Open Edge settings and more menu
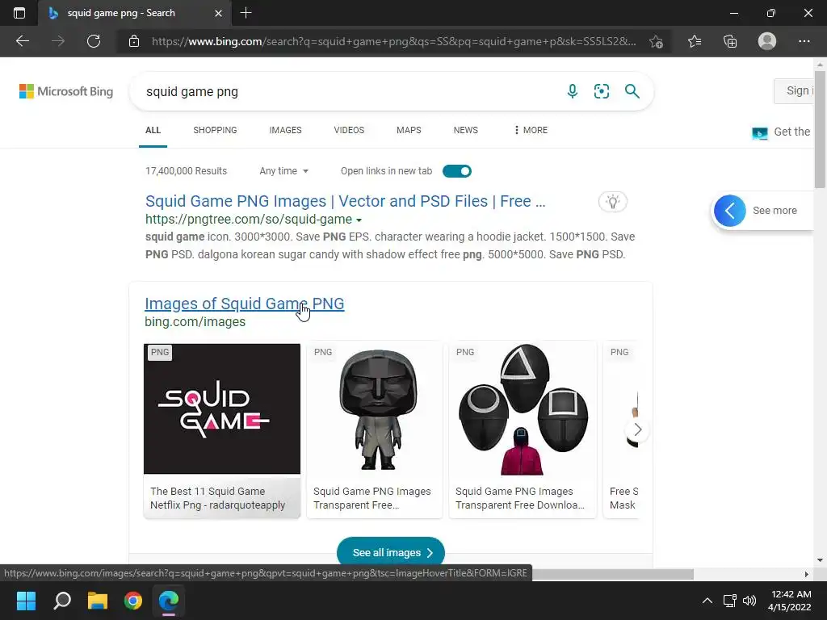The image size is (827, 620). [x=804, y=41]
